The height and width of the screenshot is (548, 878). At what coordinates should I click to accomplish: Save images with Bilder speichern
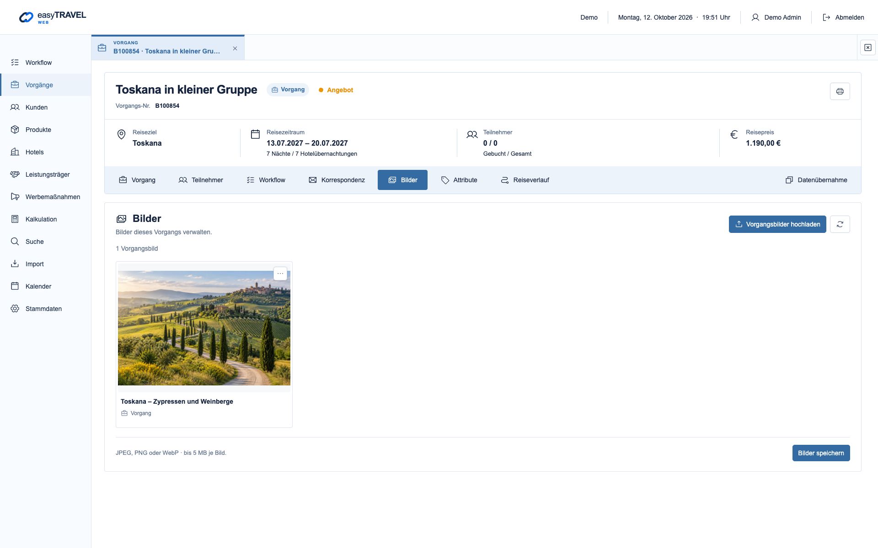[821, 453]
